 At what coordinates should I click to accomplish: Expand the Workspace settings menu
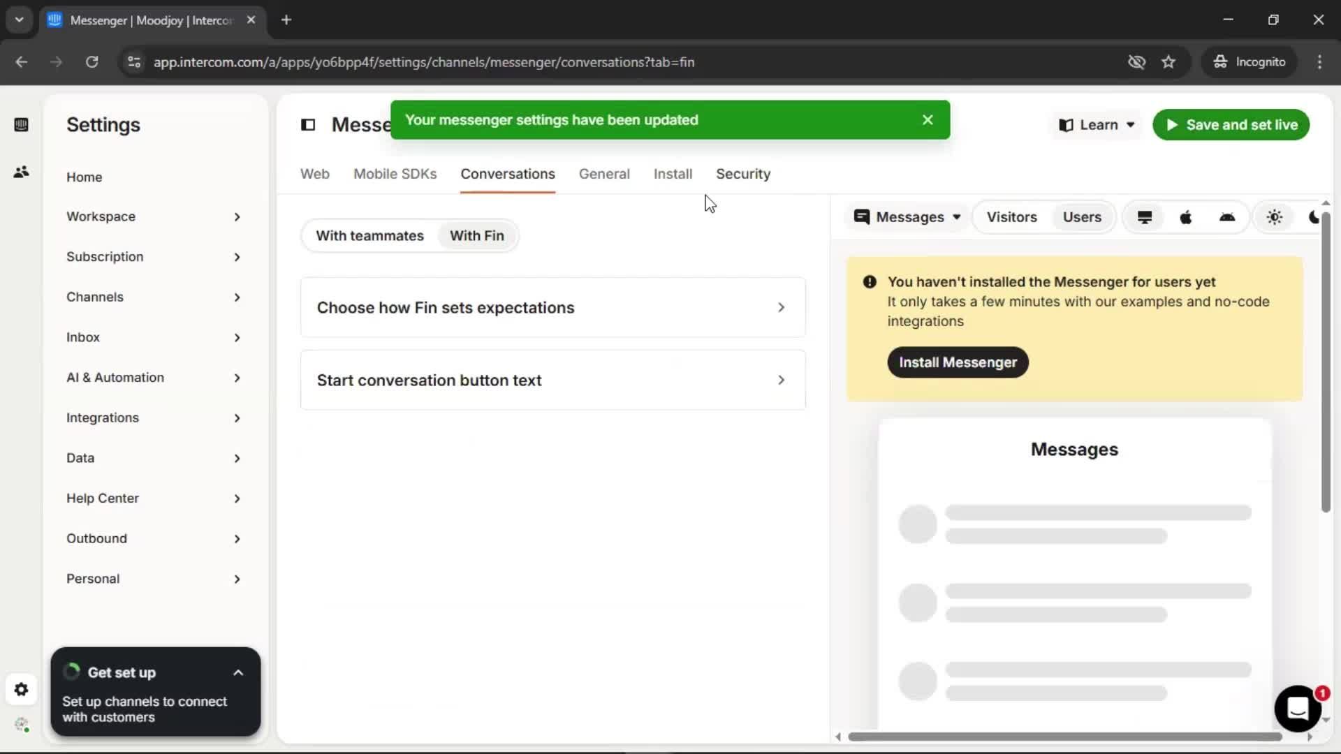[x=154, y=217]
